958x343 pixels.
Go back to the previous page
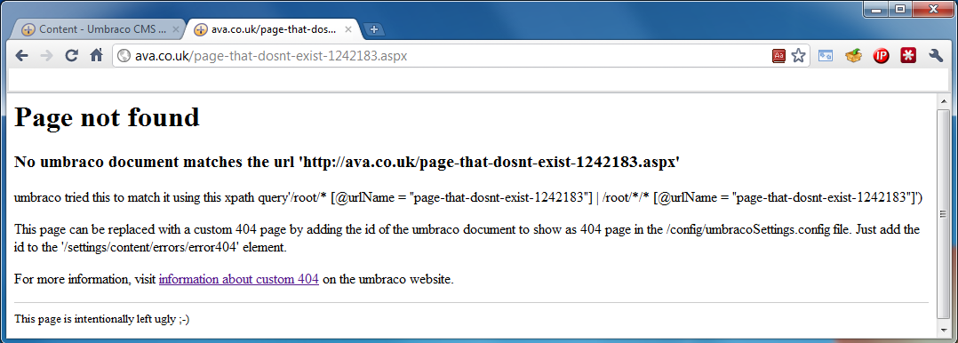(22, 56)
